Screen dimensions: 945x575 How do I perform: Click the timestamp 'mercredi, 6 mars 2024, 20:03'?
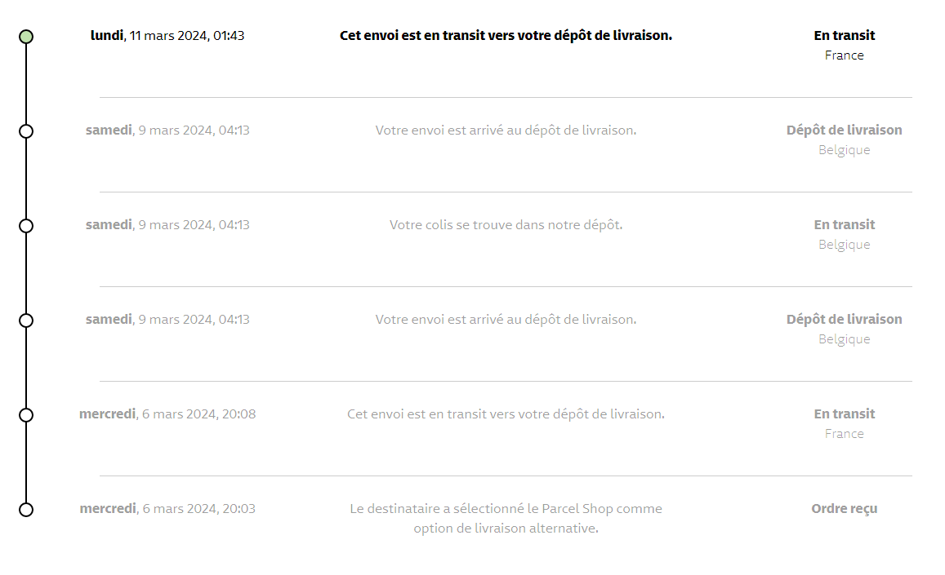(167, 509)
